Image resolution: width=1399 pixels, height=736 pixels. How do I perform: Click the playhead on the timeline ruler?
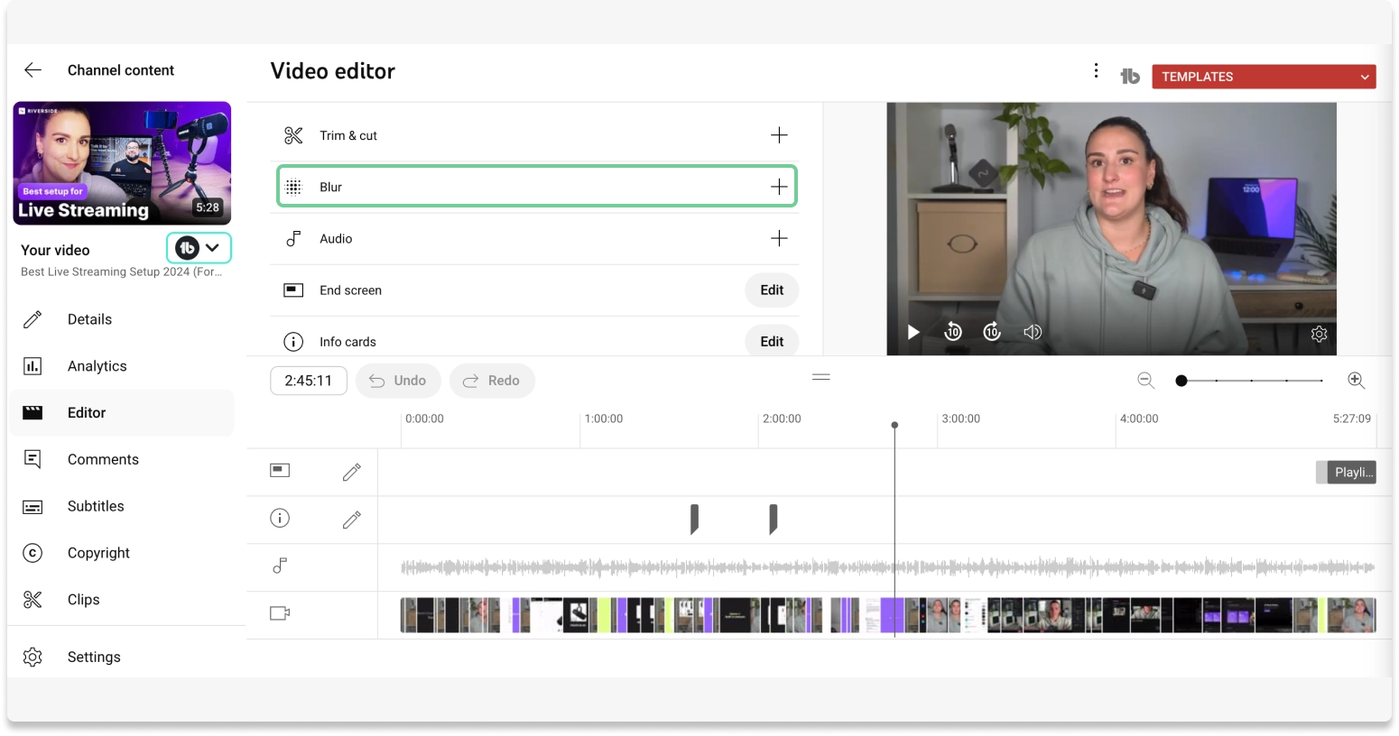click(x=894, y=425)
